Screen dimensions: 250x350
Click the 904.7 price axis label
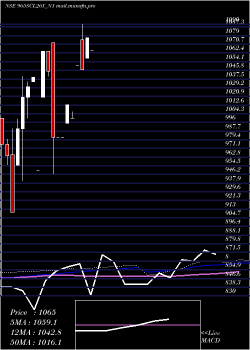(233, 213)
